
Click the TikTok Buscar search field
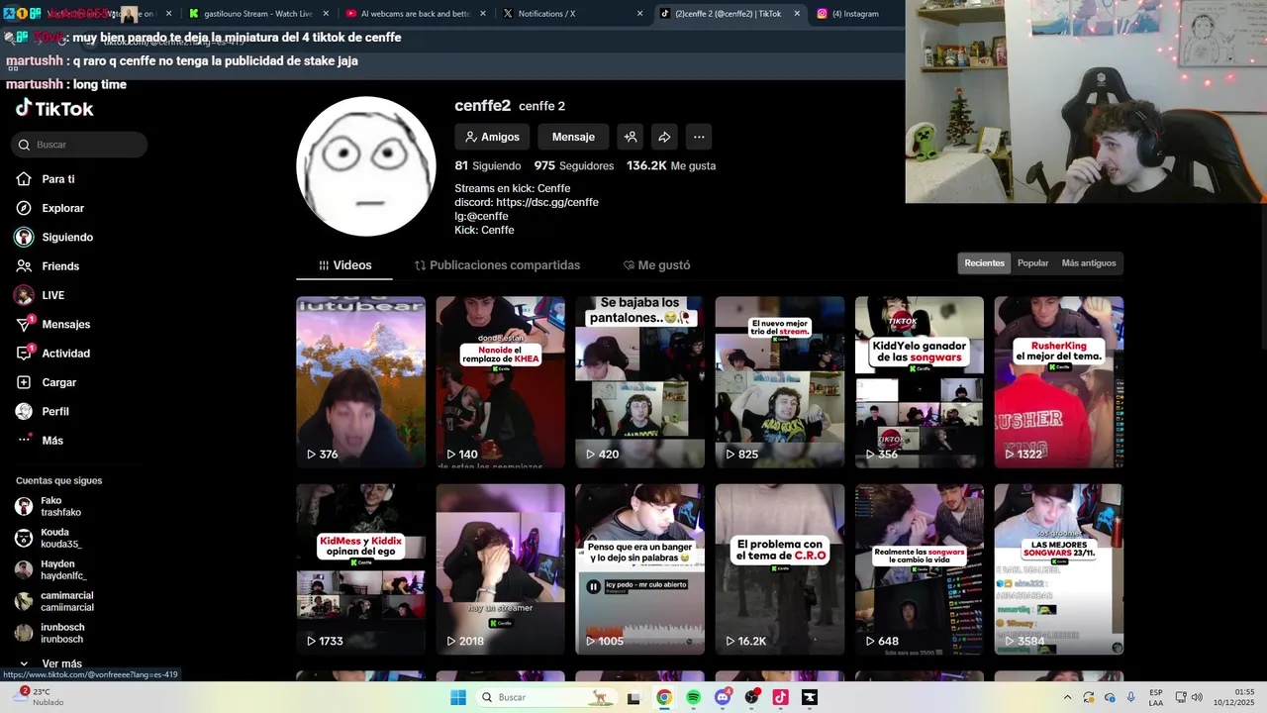pyautogui.click(x=80, y=145)
